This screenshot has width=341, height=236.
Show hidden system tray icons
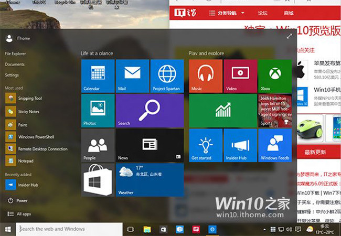pyautogui.click(x=264, y=229)
